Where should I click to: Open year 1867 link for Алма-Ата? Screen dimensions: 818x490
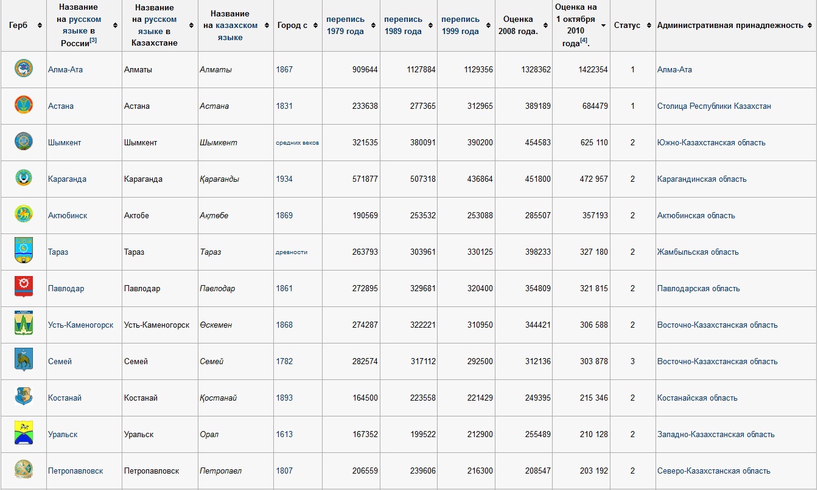tap(284, 69)
